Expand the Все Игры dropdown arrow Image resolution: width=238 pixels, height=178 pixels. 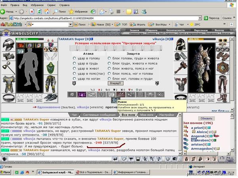coord(169,25)
